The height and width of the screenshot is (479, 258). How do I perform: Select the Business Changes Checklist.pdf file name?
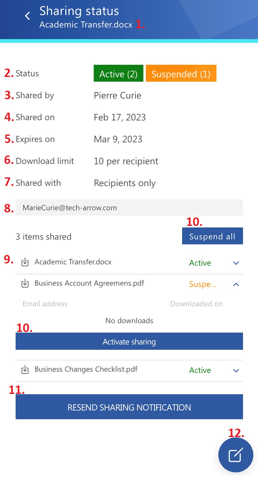click(86, 369)
